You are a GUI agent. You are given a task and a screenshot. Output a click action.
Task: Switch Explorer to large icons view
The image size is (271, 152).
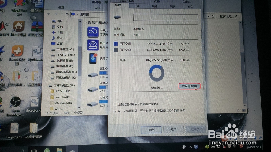(244, 110)
